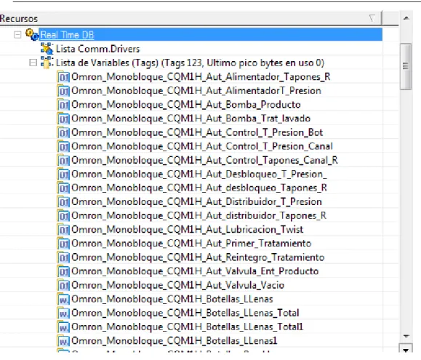Select tag Omron_Monobloque_CQM1H_Aut_Reintegro_Tratamiento
This screenshot has width=421, height=360.
point(198,257)
